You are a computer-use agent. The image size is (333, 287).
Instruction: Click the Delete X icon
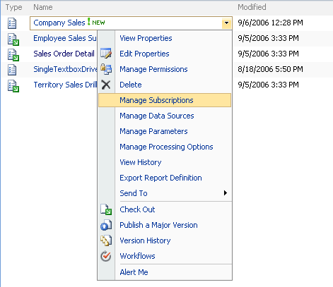[106, 85]
